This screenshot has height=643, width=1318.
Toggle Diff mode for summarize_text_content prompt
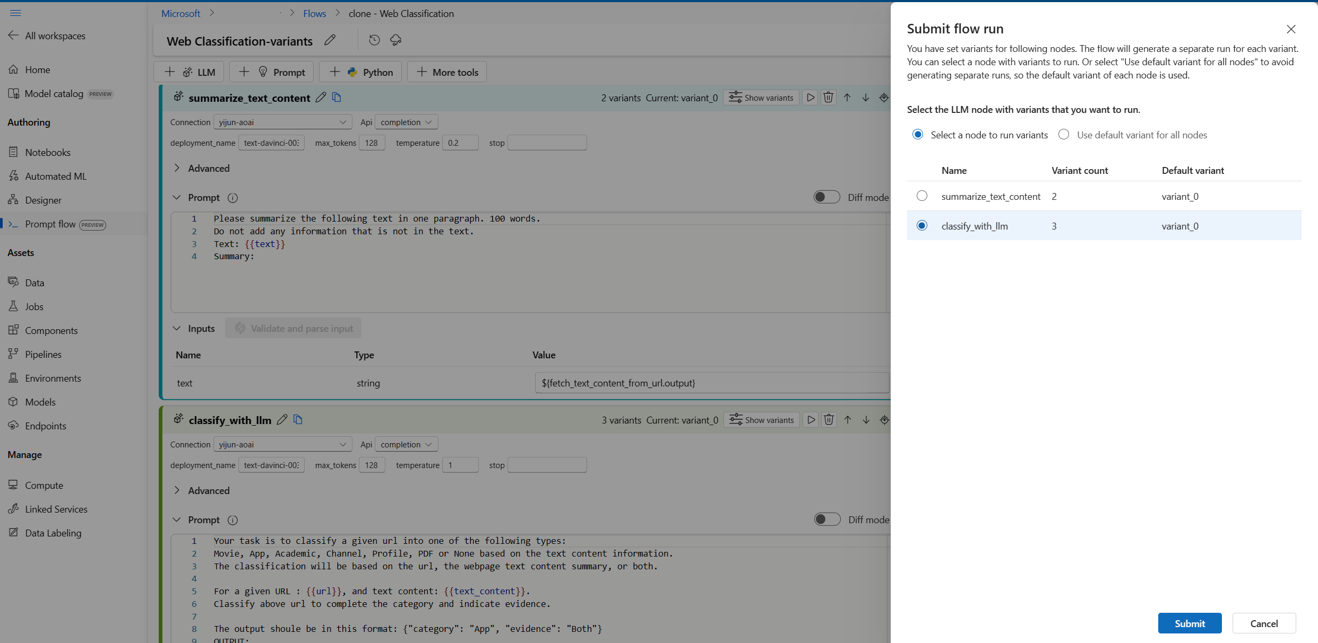pyautogui.click(x=826, y=197)
